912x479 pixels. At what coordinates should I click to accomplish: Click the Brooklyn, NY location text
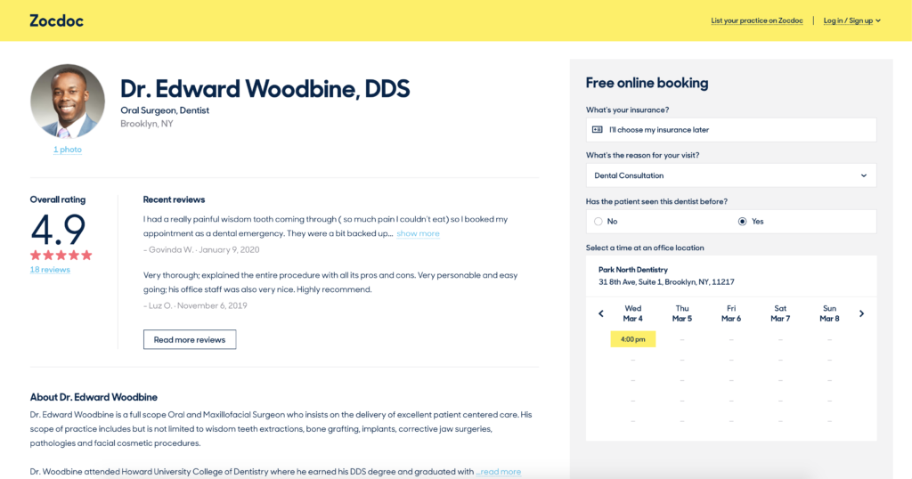pos(147,124)
